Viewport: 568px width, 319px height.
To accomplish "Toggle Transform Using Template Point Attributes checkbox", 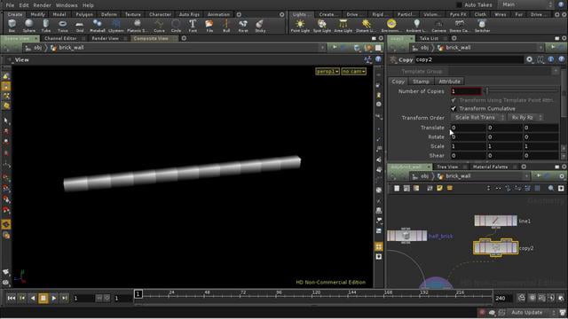I will tap(454, 100).
